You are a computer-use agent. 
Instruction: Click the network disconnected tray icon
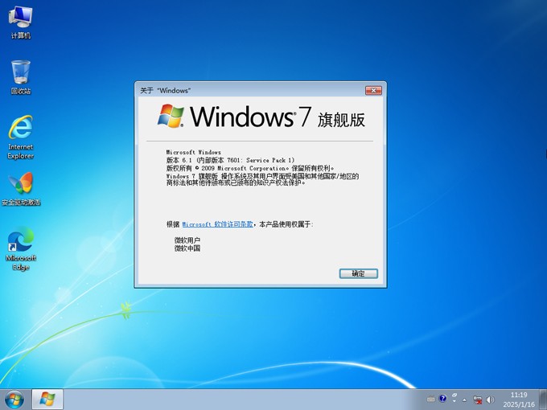click(x=477, y=400)
